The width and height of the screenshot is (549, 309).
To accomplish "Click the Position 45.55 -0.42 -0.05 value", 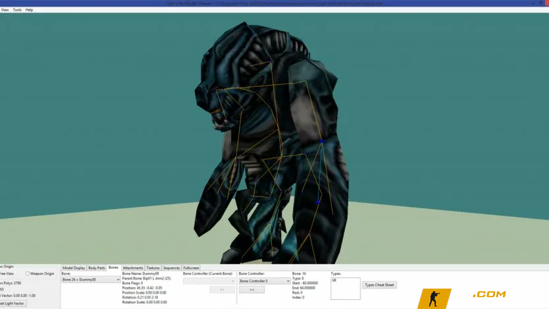I will 142,288.
